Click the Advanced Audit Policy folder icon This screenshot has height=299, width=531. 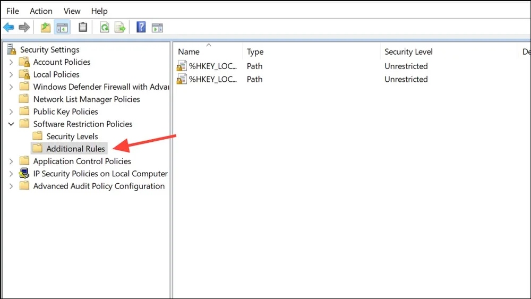(24, 185)
